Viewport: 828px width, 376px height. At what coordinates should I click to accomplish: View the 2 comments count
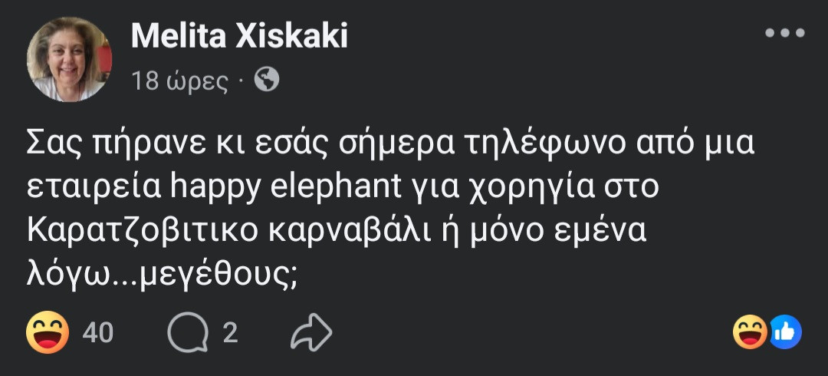(x=230, y=332)
